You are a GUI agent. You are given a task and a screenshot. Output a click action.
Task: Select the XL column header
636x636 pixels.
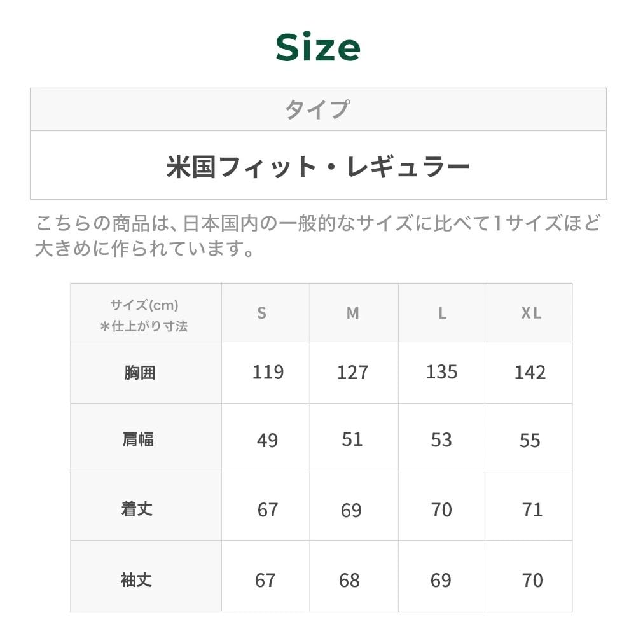click(x=531, y=313)
